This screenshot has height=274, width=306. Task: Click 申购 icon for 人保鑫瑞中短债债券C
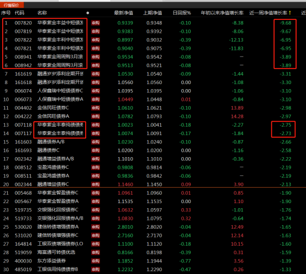pyautogui.click(x=96, y=91)
